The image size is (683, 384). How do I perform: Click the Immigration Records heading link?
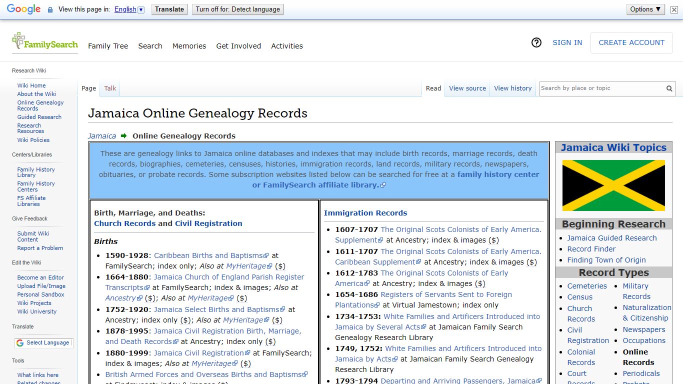pyautogui.click(x=365, y=213)
